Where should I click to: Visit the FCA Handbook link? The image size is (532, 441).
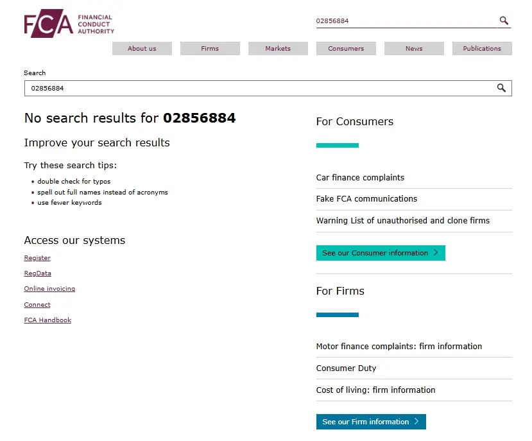pyautogui.click(x=47, y=320)
